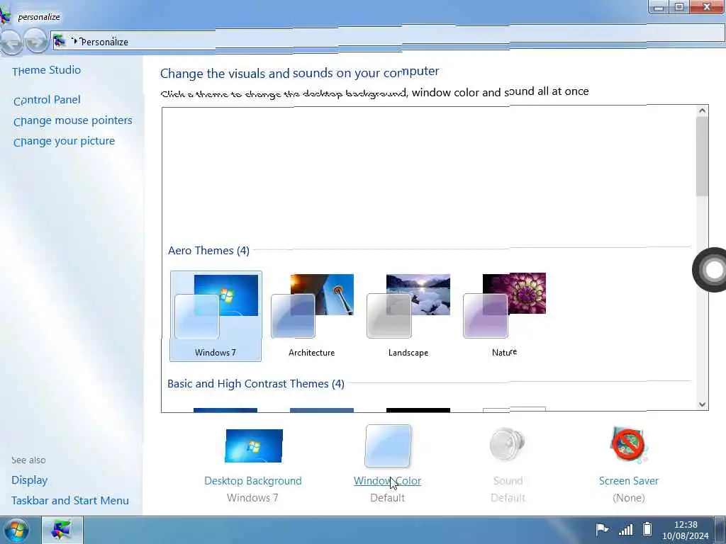
Task: Click the Window Color swatch icon
Action: click(388, 446)
